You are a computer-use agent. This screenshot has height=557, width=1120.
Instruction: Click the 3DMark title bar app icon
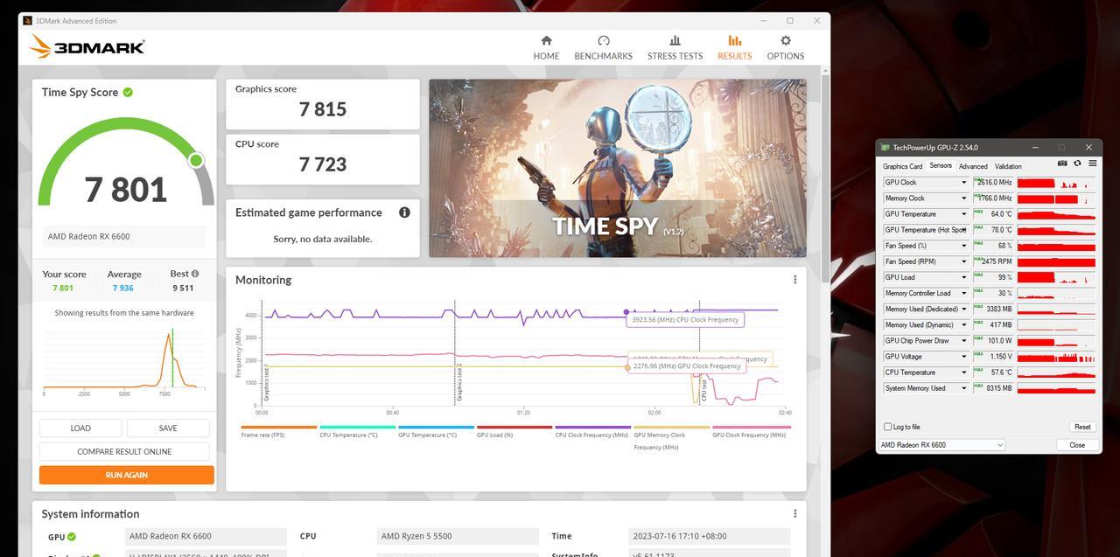[x=28, y=20]
